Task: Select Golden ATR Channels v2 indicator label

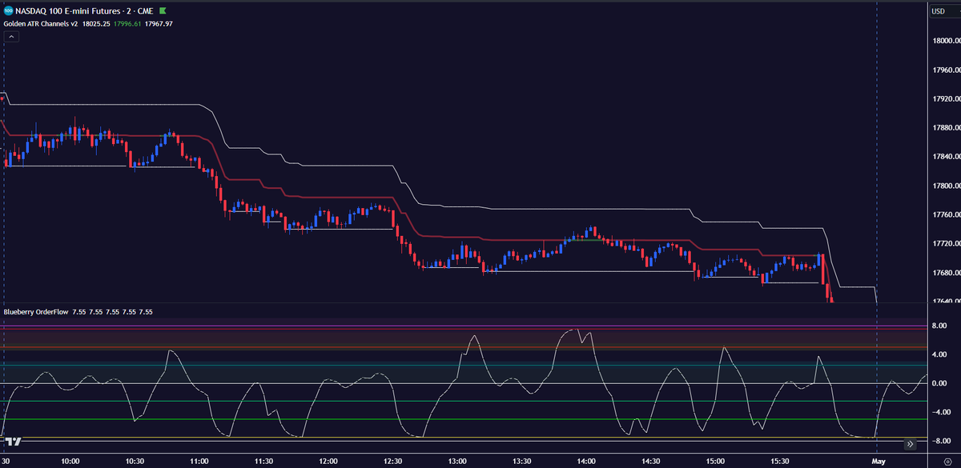Action: (41, 24)
